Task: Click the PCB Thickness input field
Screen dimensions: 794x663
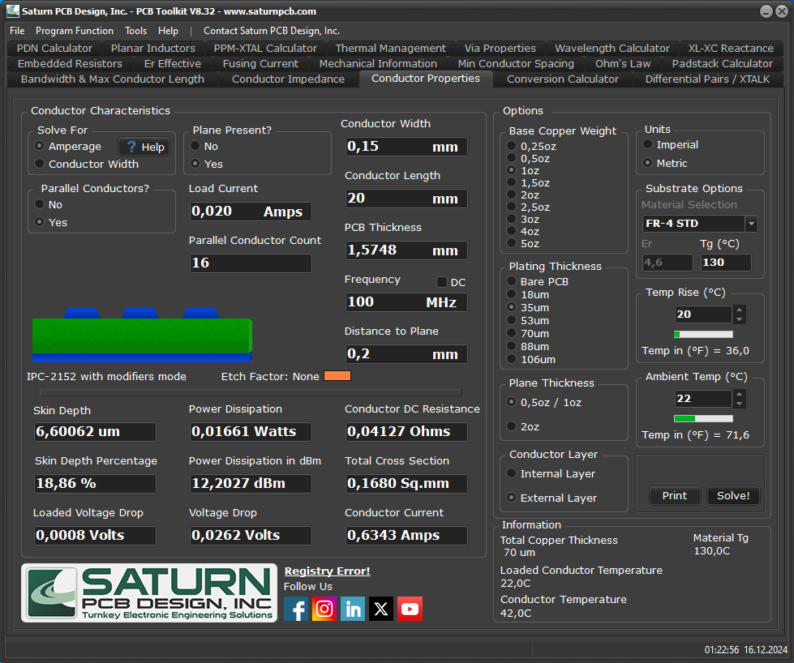Action: pos(406,250)
